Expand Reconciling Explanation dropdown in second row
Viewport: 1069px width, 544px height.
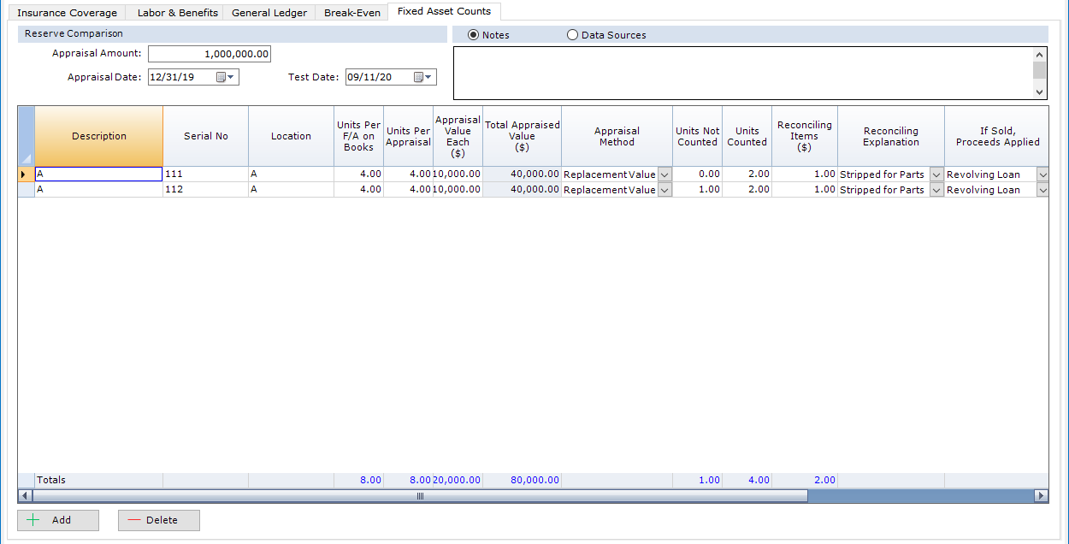coord(936,190)
